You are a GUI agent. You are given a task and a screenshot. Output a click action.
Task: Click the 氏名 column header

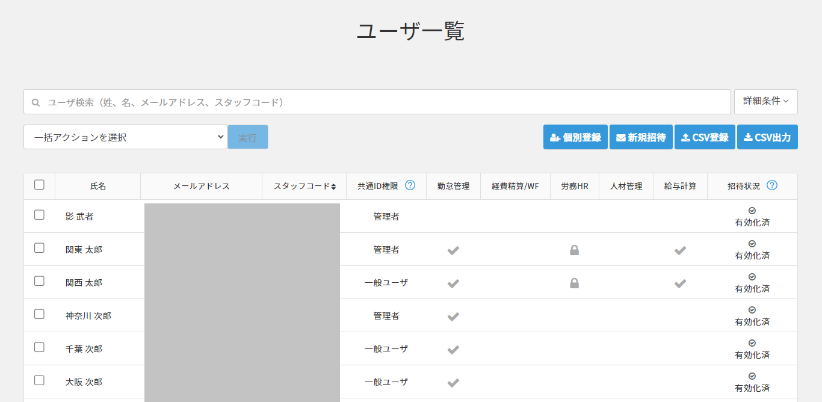click(97, 187)
